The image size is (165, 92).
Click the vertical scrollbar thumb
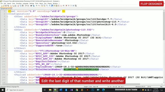[x=164, y=26]
